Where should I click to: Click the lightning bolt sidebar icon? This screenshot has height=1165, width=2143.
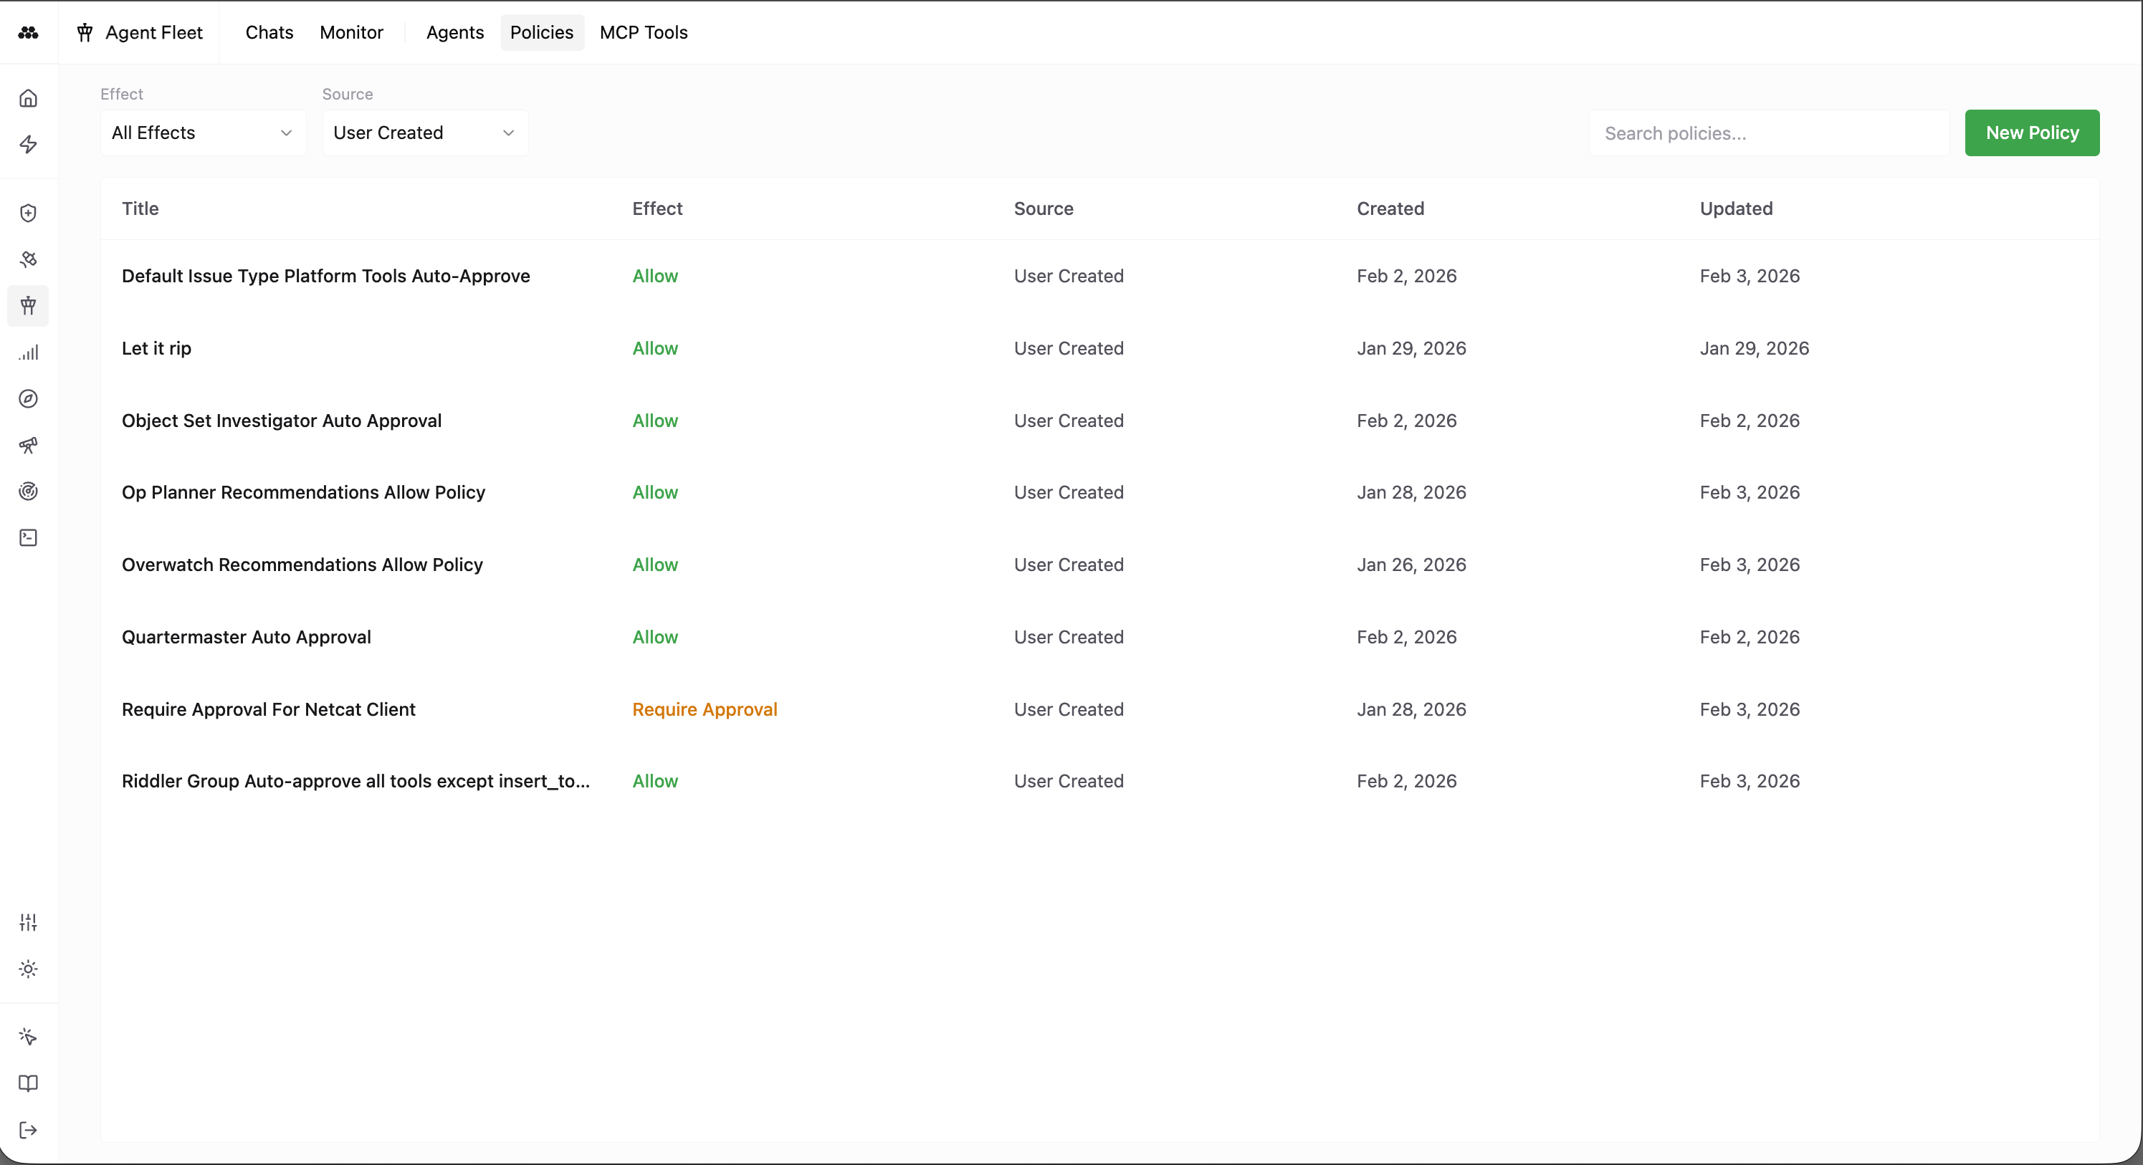point(28,145)
